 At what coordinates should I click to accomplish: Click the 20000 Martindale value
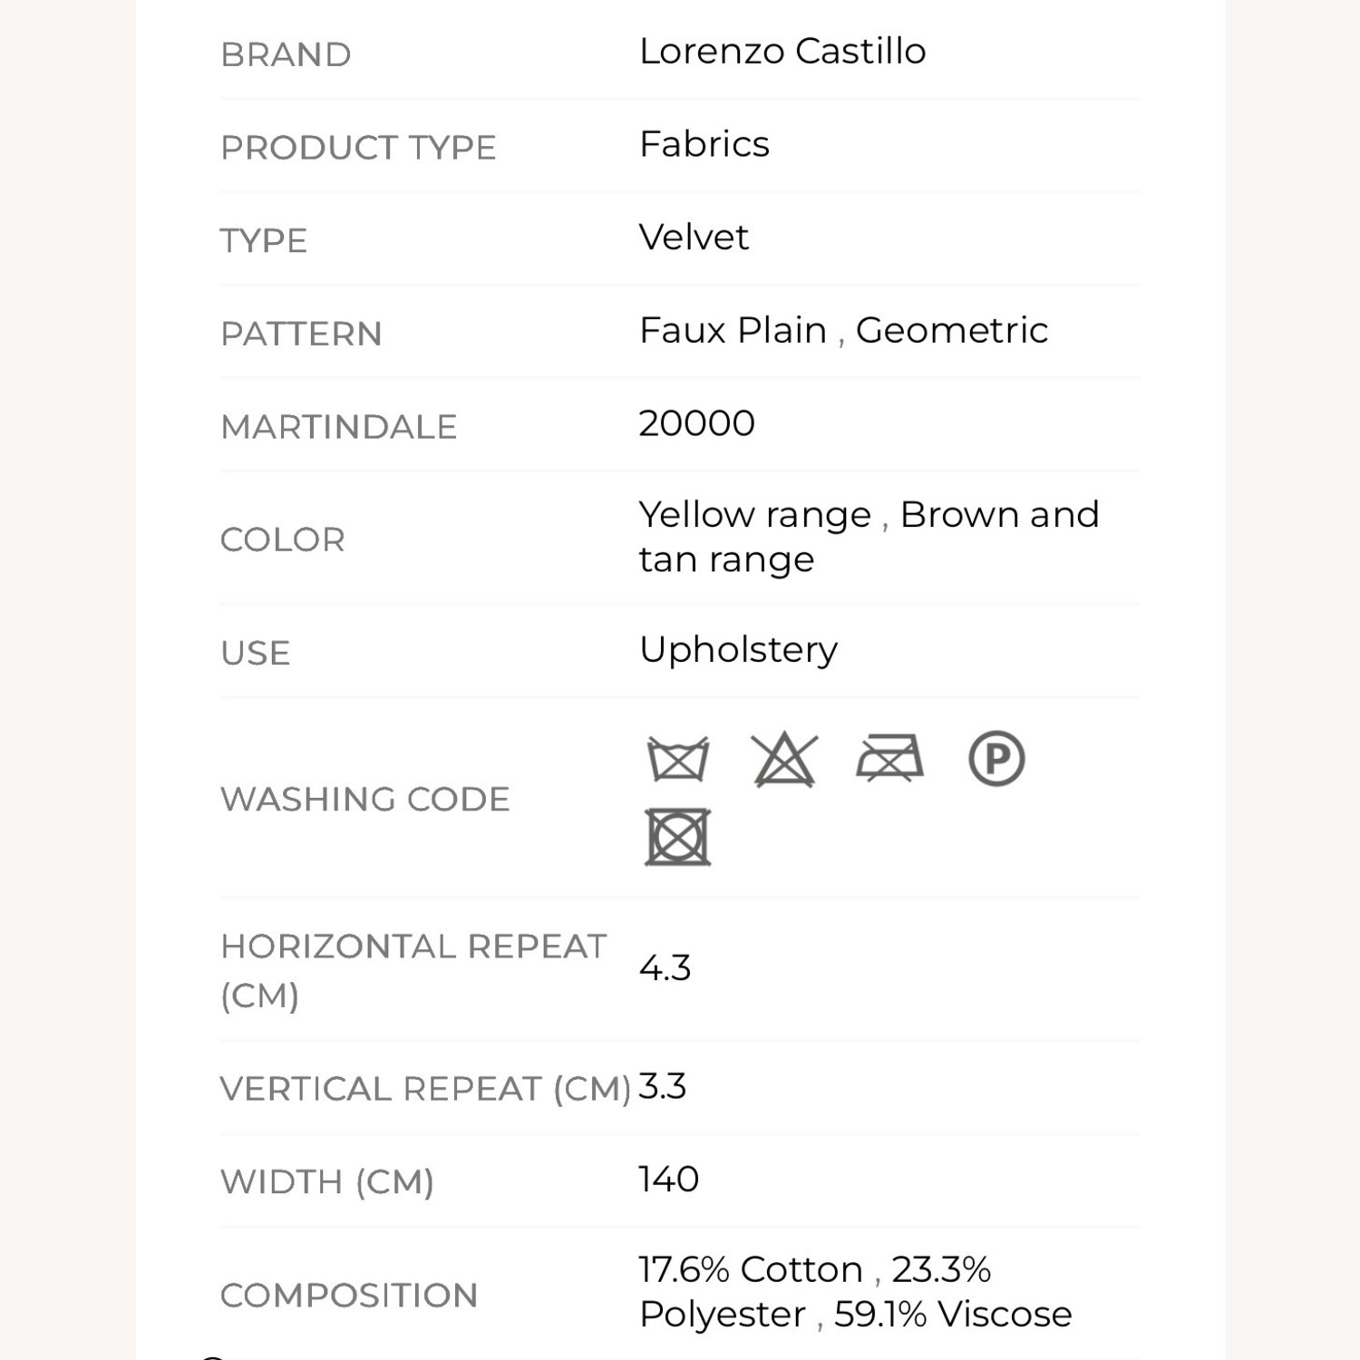pyautogui.click(x=696, y=423)
